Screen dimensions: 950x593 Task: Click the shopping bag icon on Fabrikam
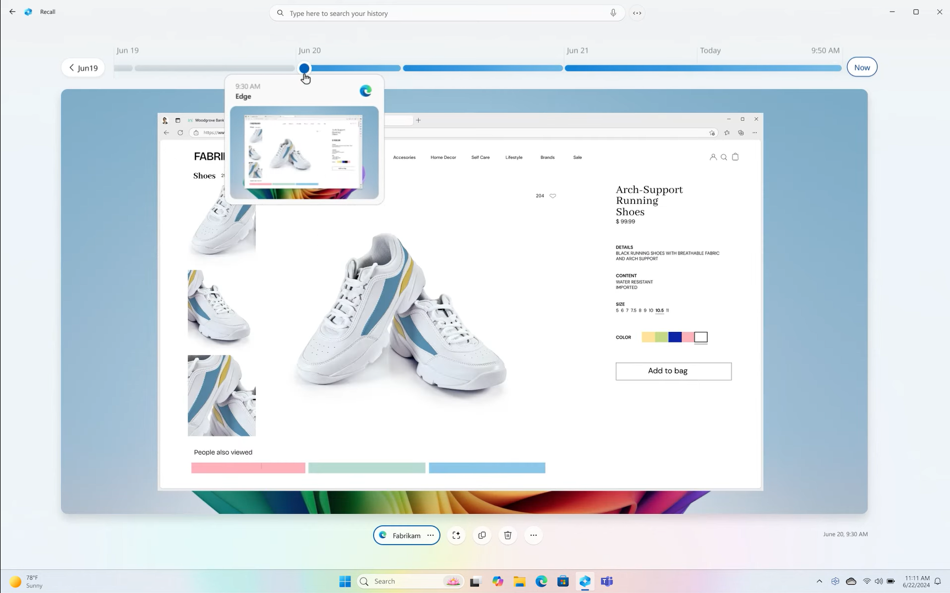pos(735,157)
